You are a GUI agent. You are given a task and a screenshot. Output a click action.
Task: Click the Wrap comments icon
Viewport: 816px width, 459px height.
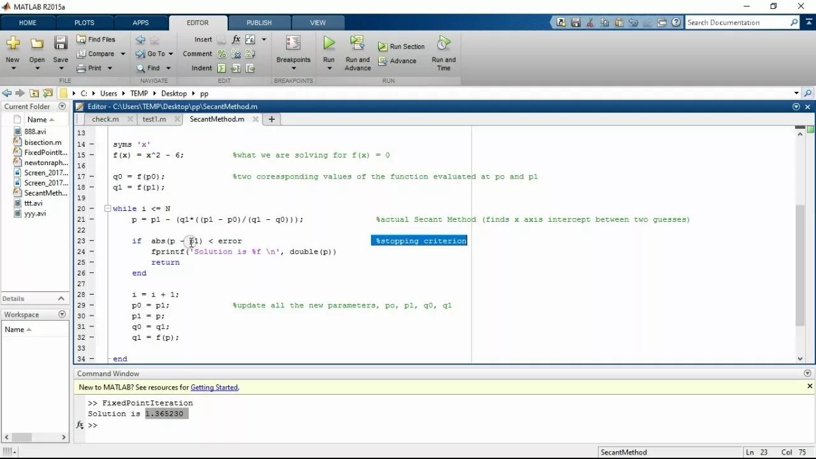point(250,54)
